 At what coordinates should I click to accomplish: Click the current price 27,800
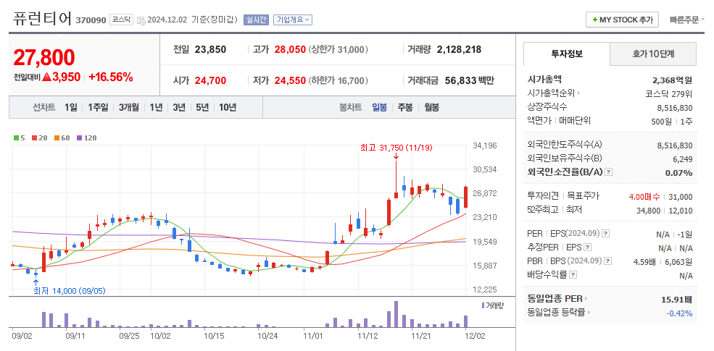44,57
